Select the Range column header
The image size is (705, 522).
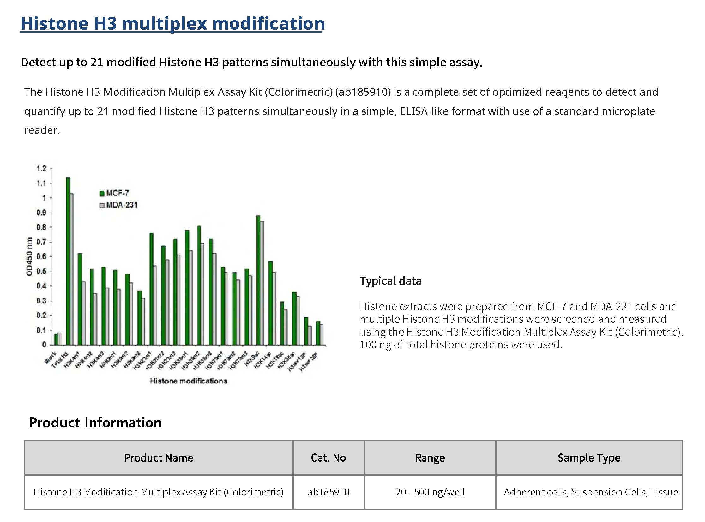tap(430, 458)
